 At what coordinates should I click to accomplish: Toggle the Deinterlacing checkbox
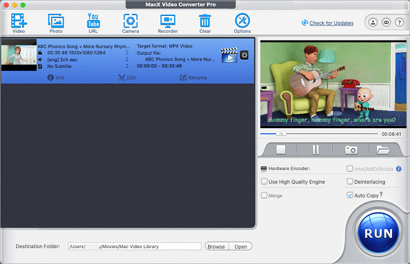[350, 181]
